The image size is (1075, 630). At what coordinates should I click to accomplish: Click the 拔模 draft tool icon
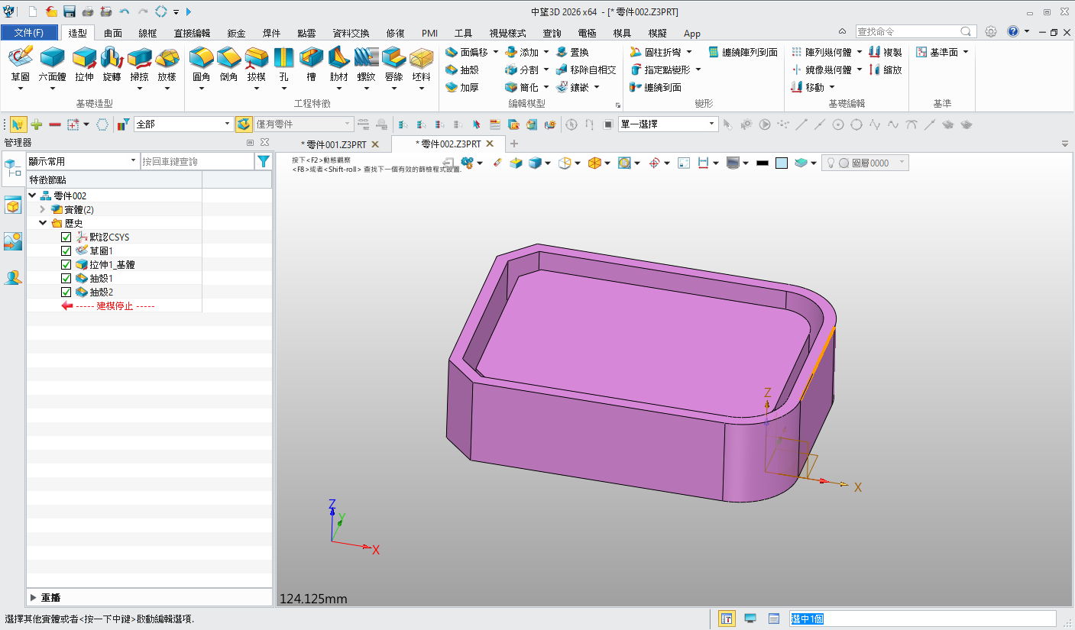pyautogui.click(x=256, y=57)
